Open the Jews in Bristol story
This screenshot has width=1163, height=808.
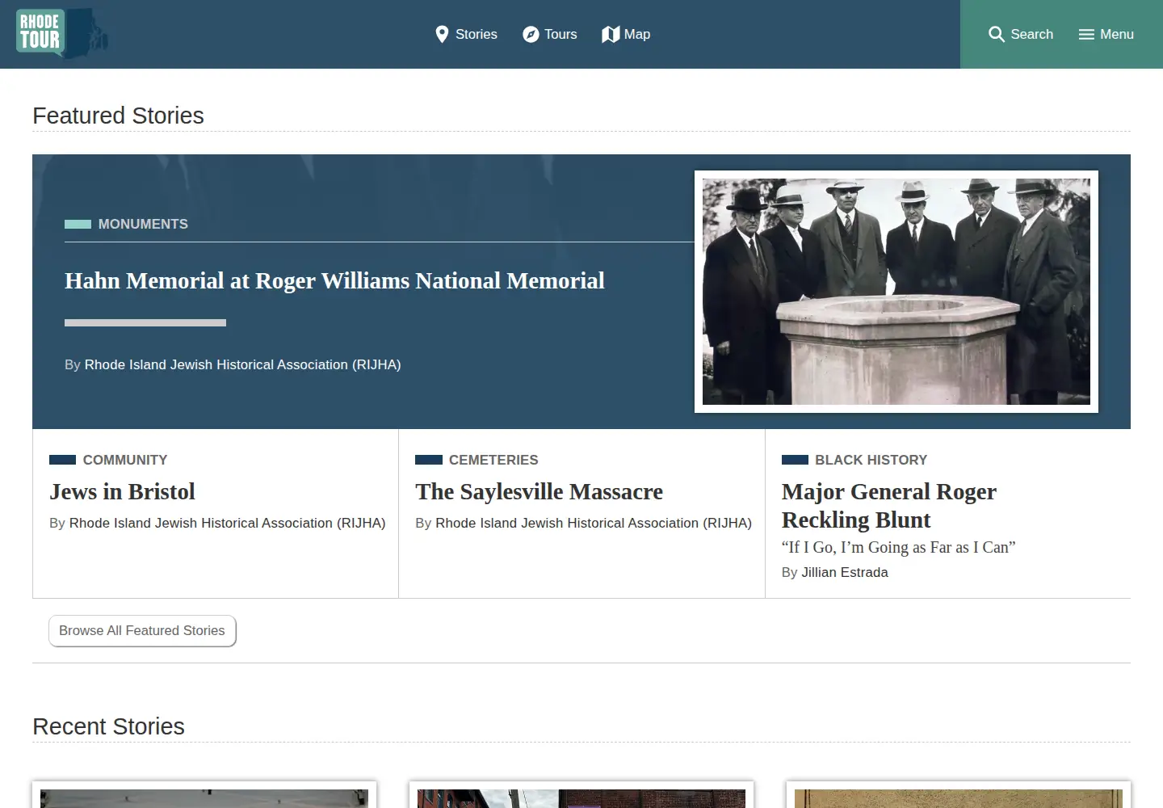(122, 491)
